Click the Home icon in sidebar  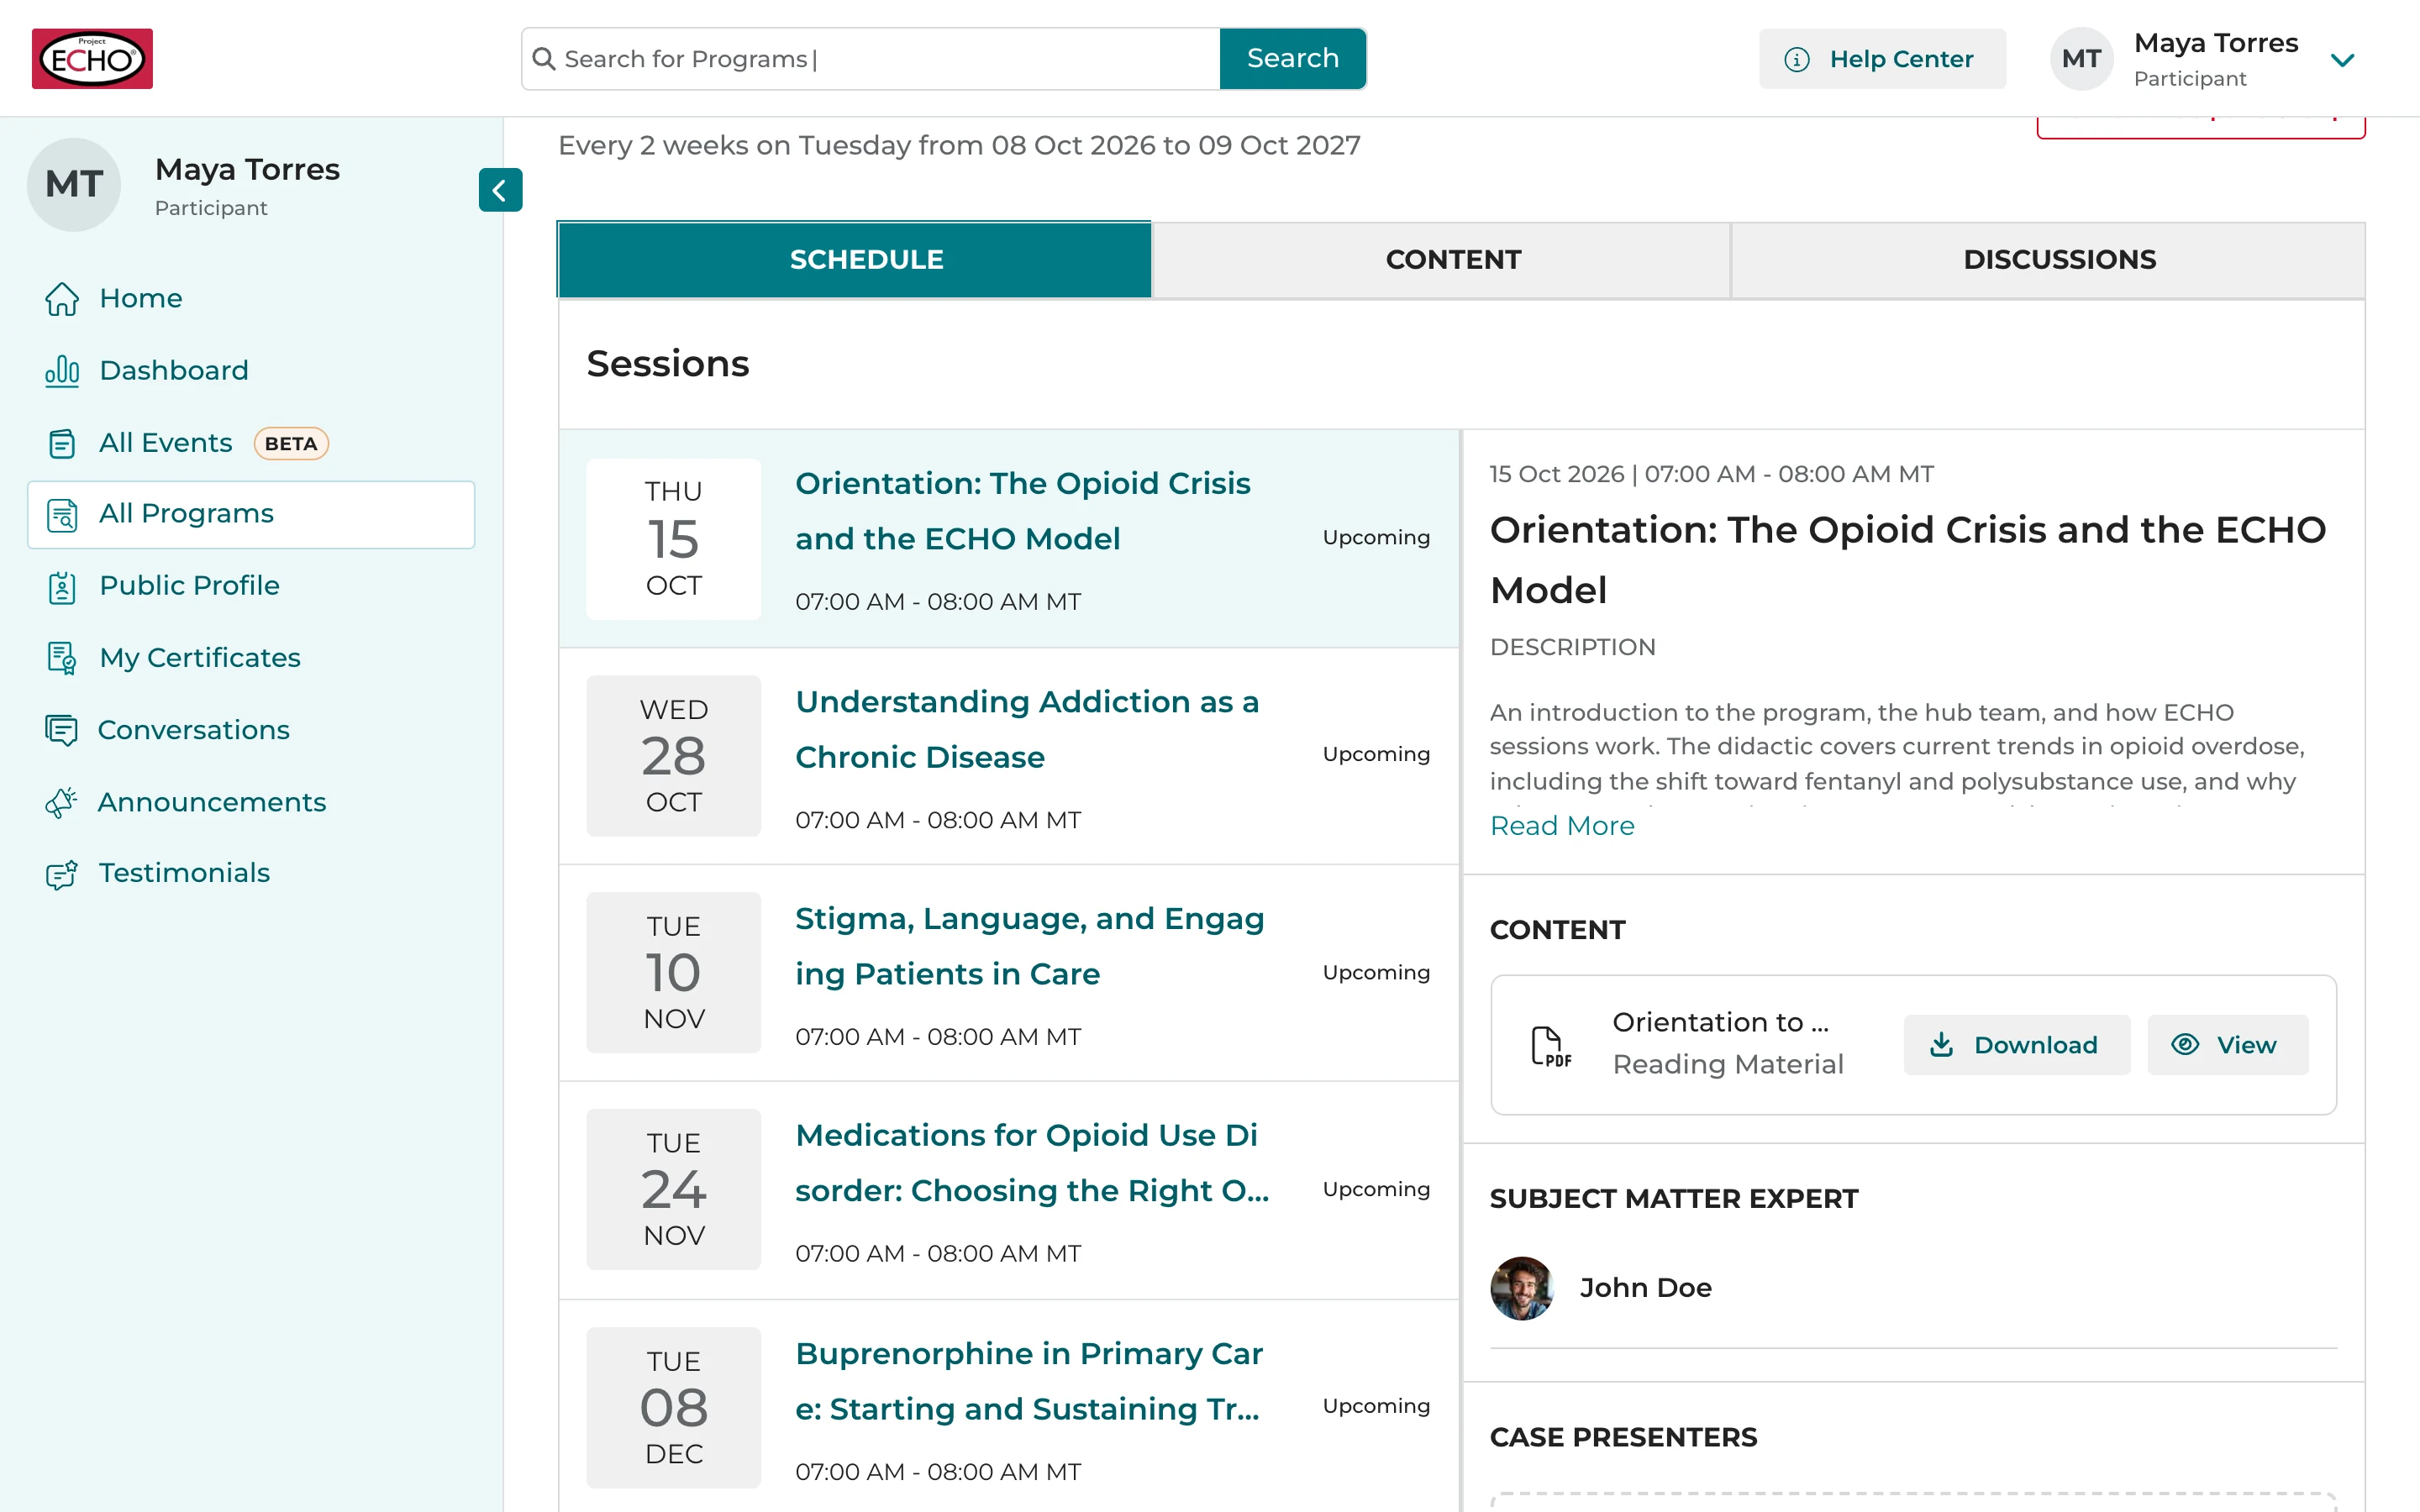(x=62, y=298)
